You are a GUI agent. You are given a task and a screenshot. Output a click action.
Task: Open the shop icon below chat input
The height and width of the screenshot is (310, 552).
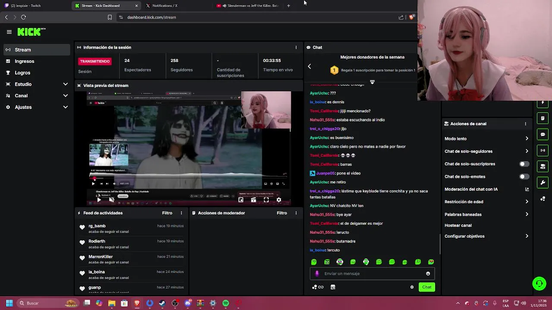coord(333,287)
